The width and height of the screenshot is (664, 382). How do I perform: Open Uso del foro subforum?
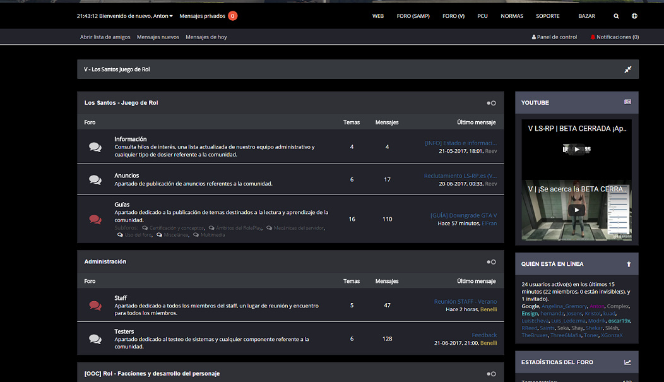pyautogui.click(x=138, y=235)
